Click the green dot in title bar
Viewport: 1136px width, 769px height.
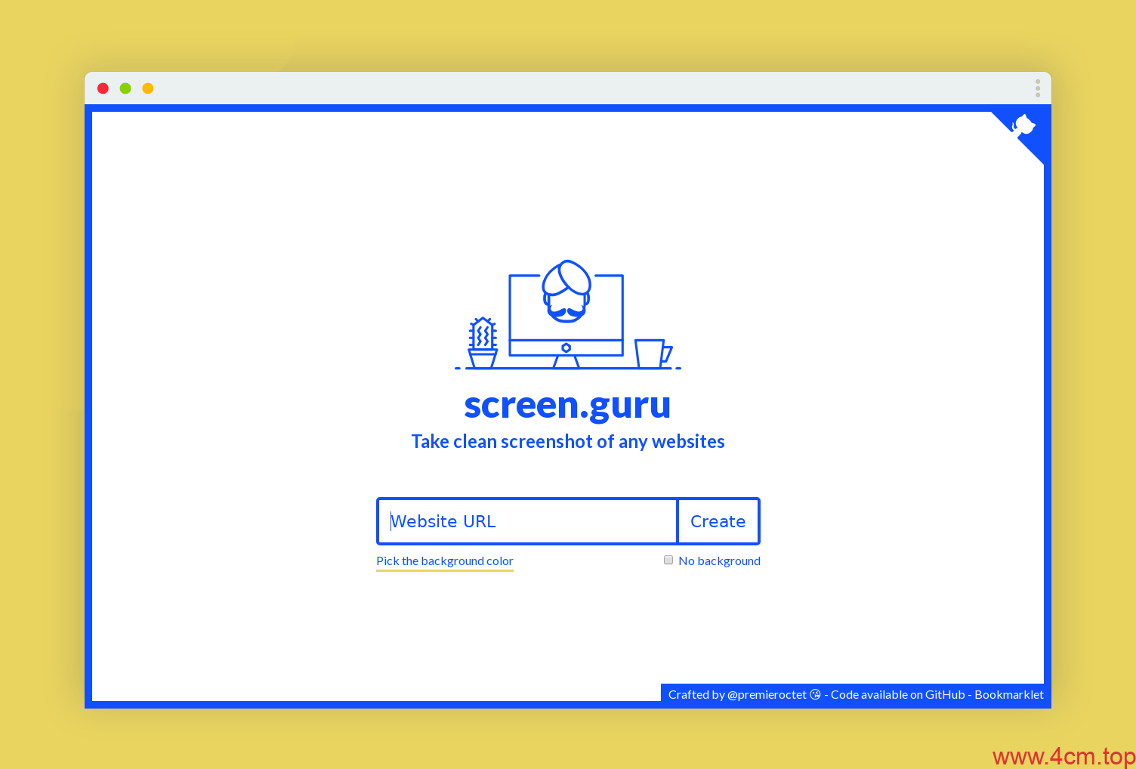pos(125,88)
